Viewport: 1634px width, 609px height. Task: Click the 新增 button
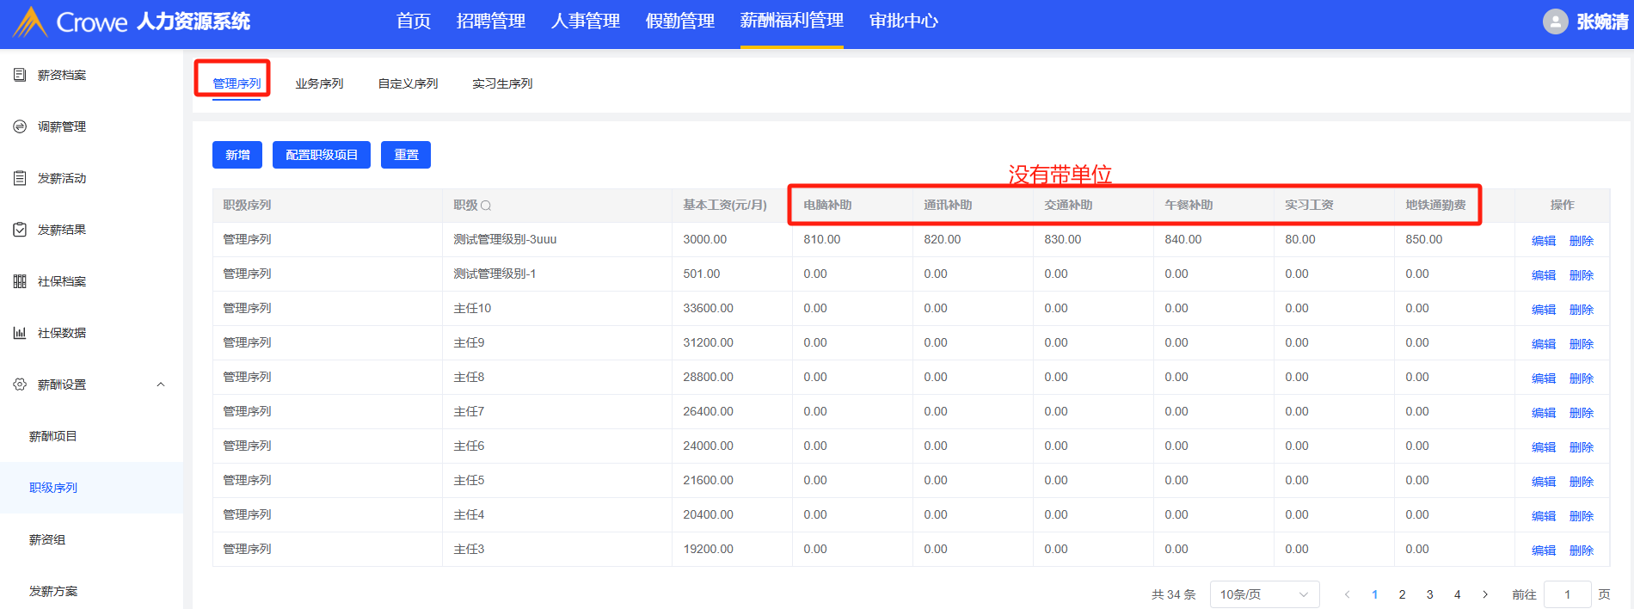tap(237, 155)
